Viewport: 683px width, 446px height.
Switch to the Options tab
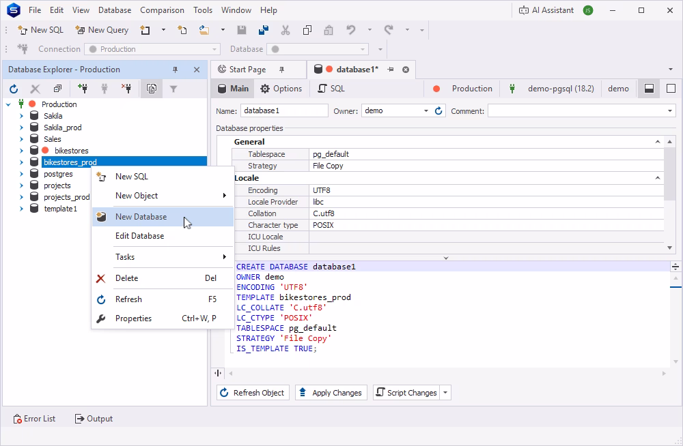(x=281, y=89)
